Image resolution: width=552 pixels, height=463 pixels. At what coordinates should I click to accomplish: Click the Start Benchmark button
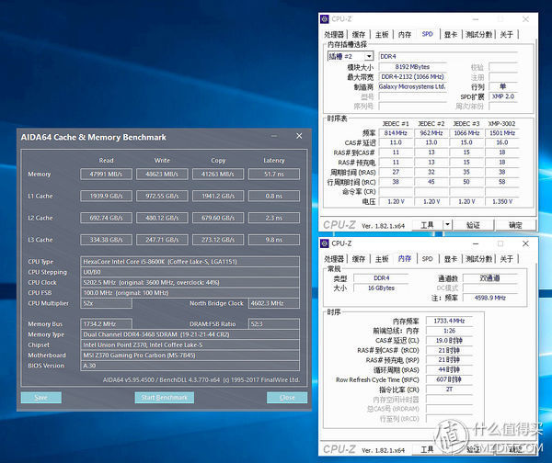click(165, 398)
